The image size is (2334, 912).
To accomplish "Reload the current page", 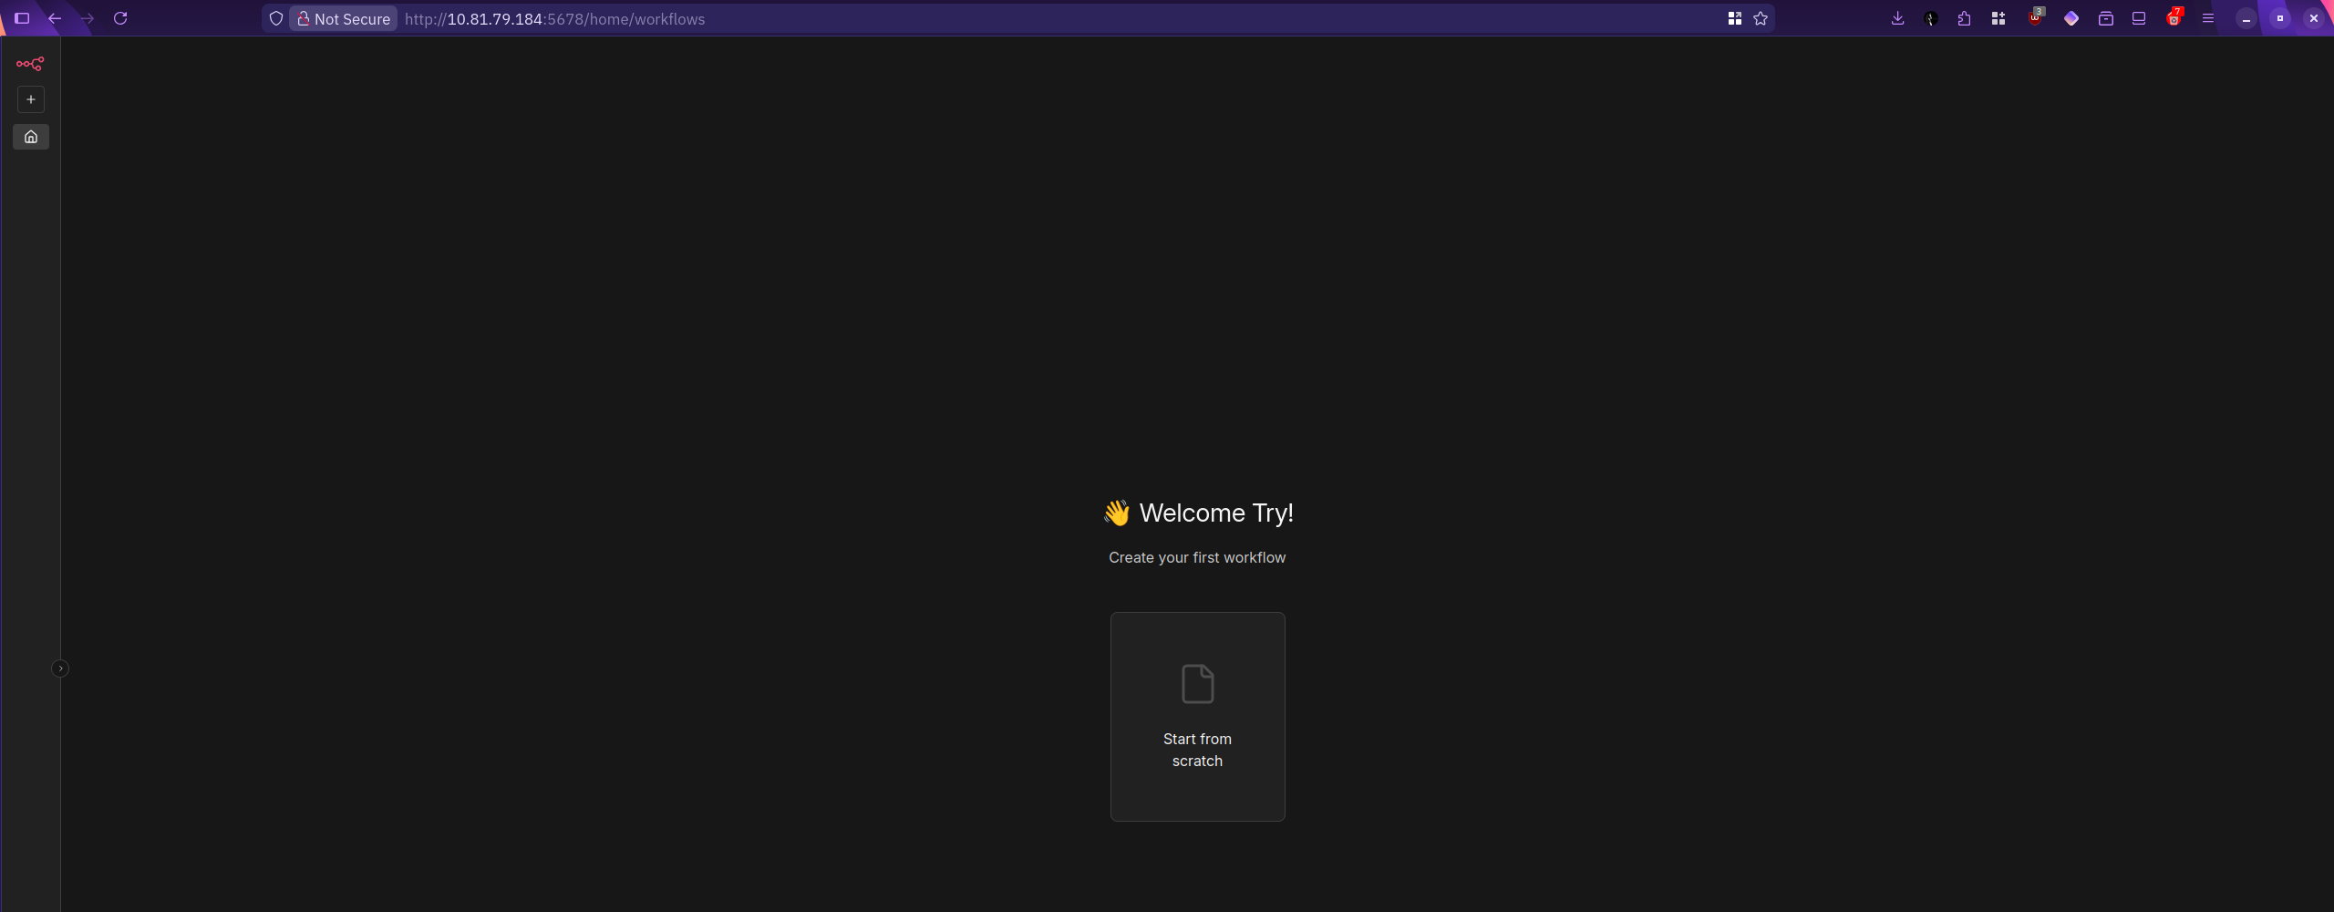I will click(120, 18).
